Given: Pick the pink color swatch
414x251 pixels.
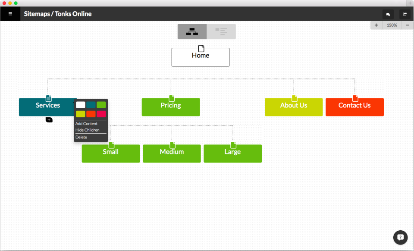Looking at the screenshot, I should pos(101,114).
